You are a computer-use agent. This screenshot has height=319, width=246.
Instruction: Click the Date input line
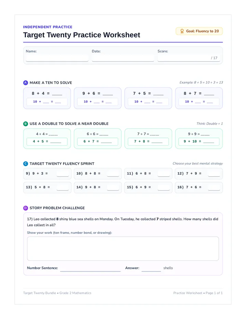[123, 58]
